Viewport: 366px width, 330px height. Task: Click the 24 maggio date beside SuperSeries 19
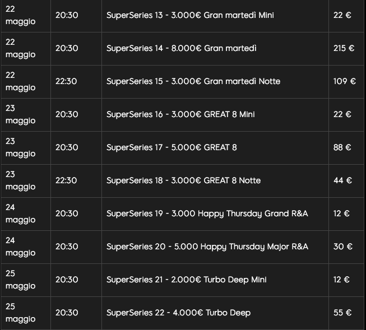point(21,214)
